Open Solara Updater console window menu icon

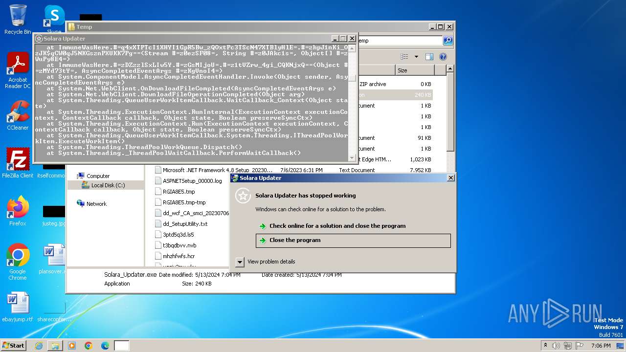(x=39, y=39)
